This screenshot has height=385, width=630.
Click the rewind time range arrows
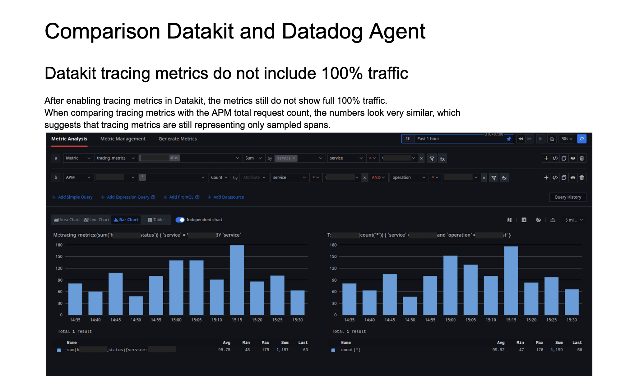521,139
